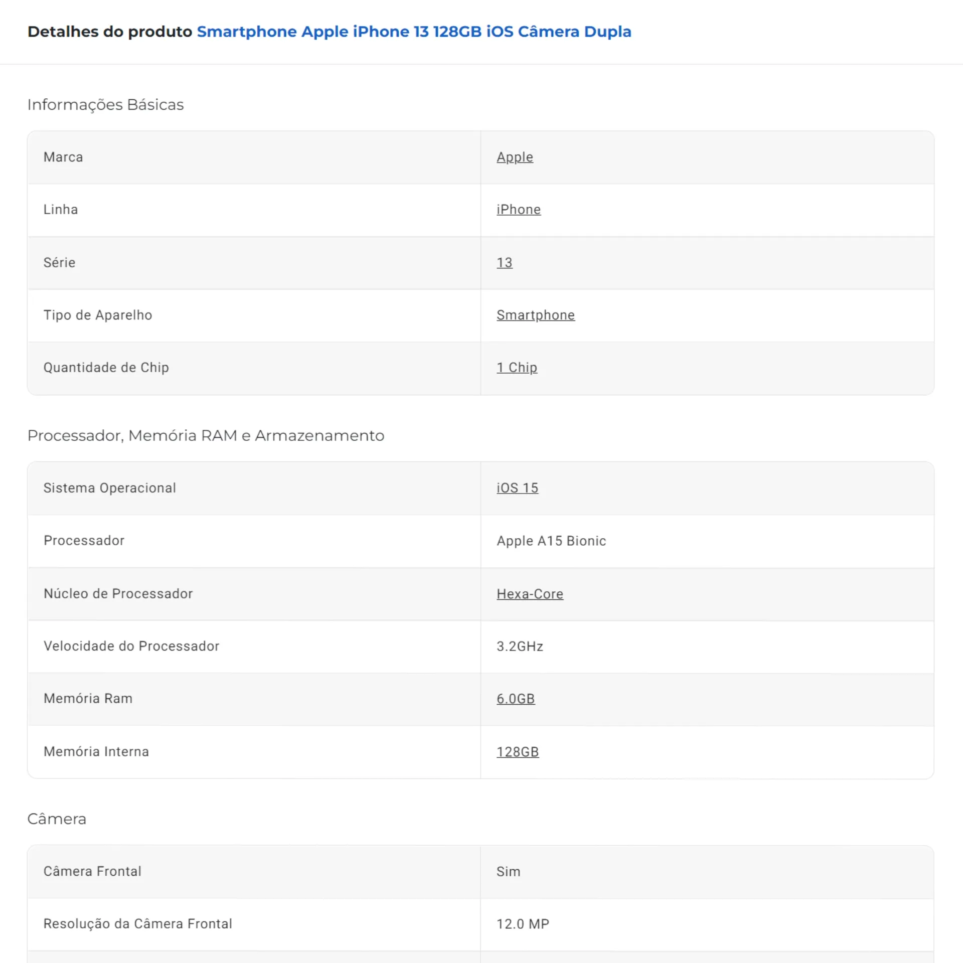Image resolution: width=963 pixels, height=963 pixels.
Task: Click the Apple A15 Bionic processor value
Action: pos(551,541)
